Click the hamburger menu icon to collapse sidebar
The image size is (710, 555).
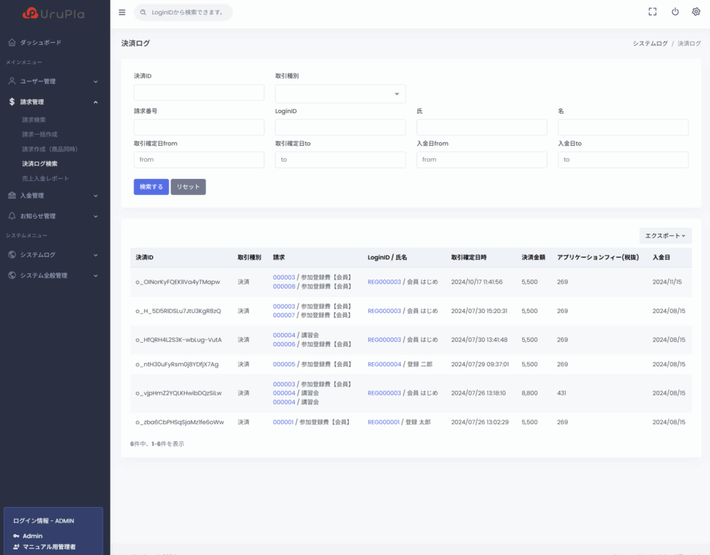122,12
